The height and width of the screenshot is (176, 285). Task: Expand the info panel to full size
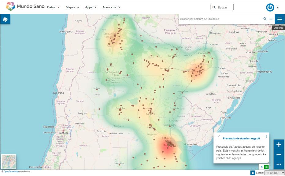219,136
